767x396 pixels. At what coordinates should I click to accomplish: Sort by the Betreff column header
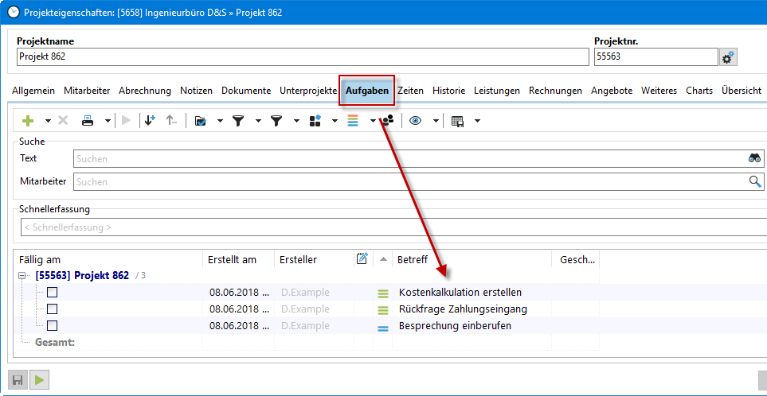pyautogui.click(x=470, y=259)
